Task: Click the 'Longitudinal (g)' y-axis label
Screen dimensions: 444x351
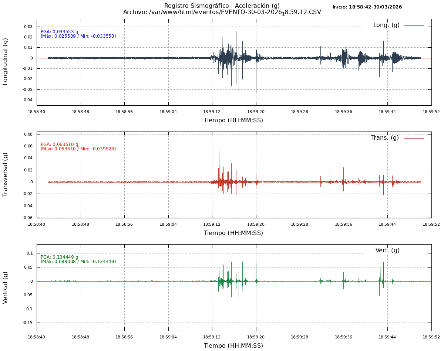Action: [x=5, y=62]
